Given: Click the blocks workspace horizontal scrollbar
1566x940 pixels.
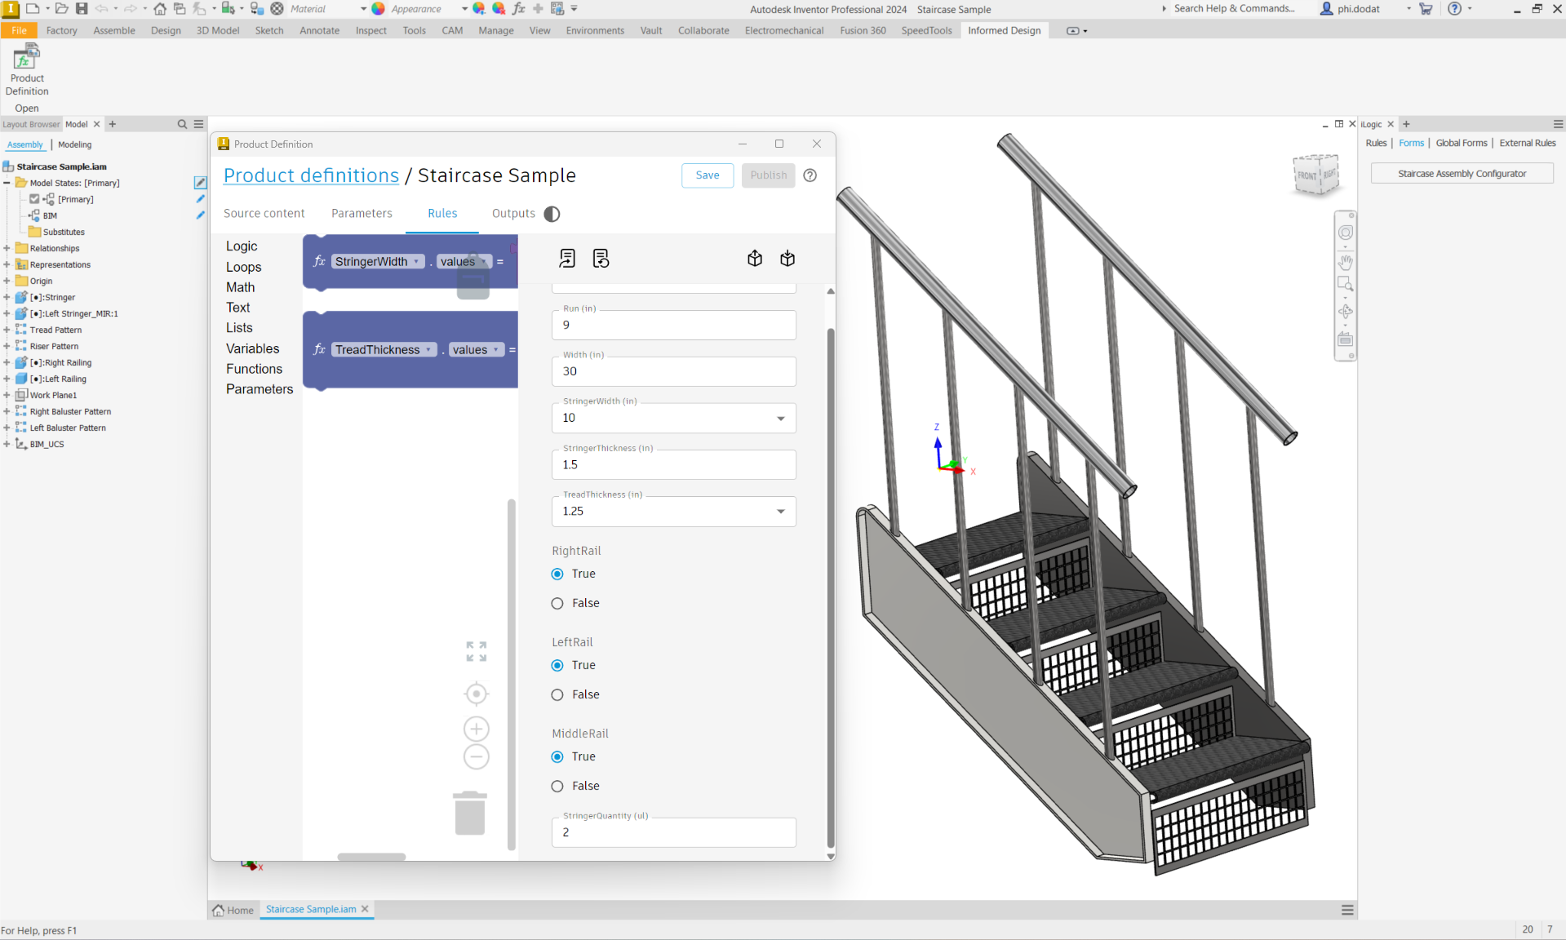Looking at the screenshot, I should [x=371, y=857].
